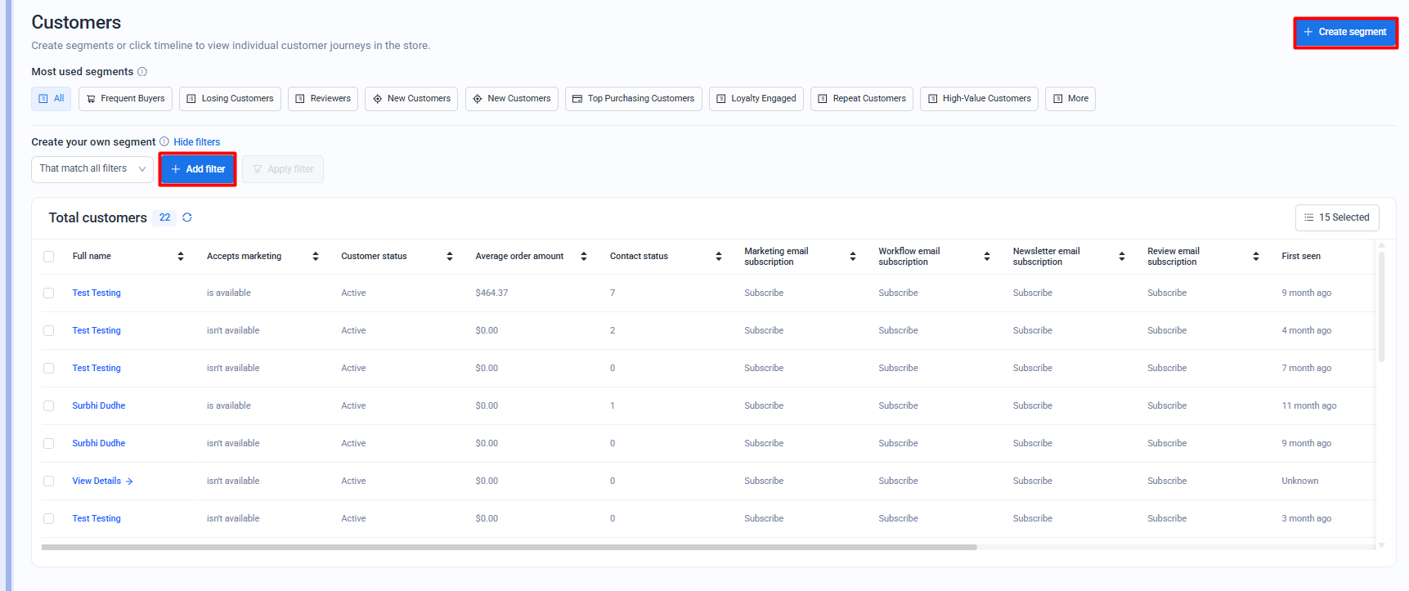
Task: Sort by Newsletter email subscription arrows
Action: coord(1122,257)
